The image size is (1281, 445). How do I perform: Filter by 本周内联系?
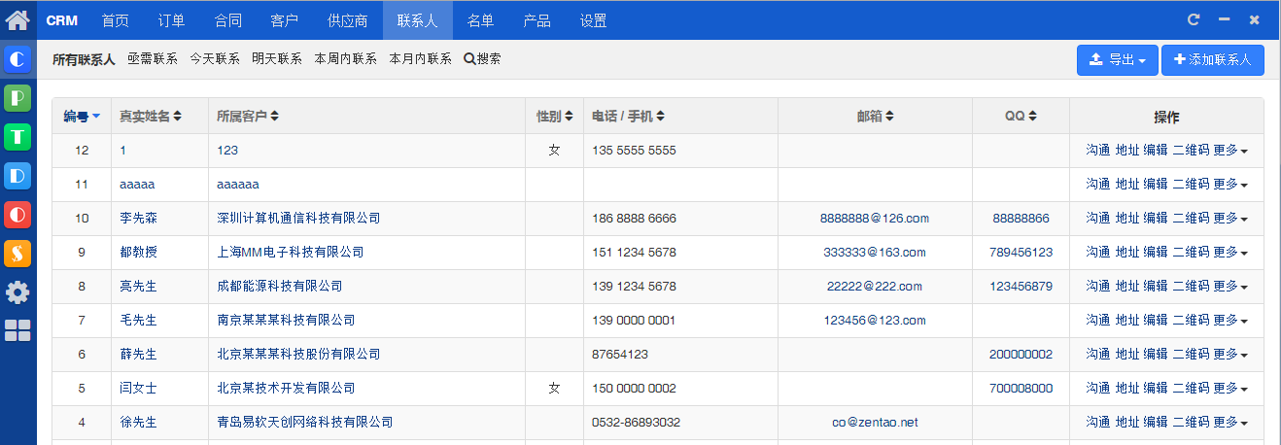pyautogui.click(x=345, y=59)
